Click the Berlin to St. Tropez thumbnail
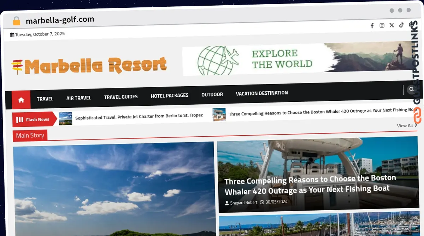Image resolution: width=424 pixels, height=236 pixels. [65, 118]
